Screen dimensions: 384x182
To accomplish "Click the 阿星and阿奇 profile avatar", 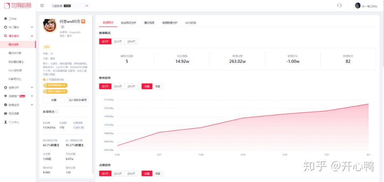I will (x=50, y=26).
